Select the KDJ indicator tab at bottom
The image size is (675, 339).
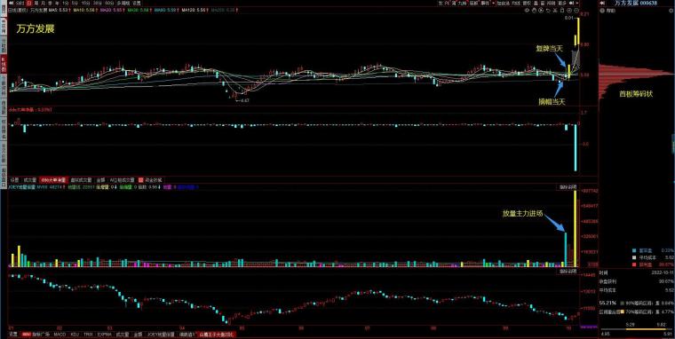[x=75, y=335]
